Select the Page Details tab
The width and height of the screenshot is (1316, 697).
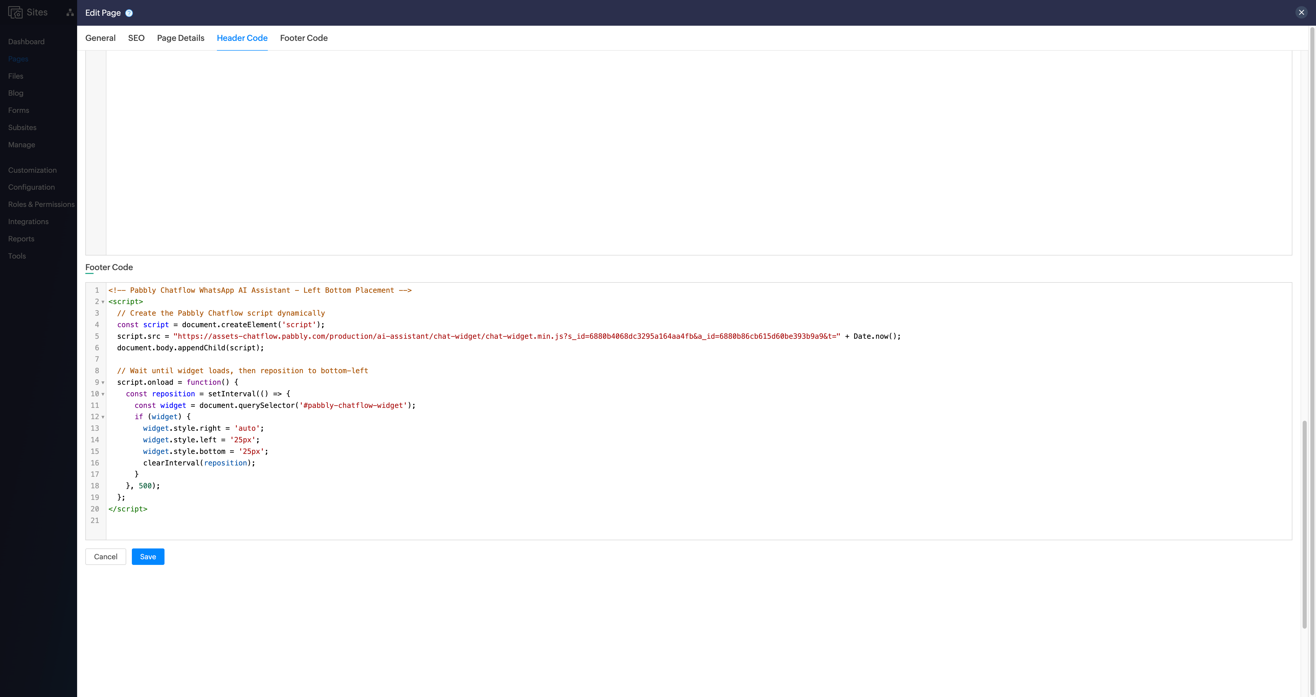tap(180, 38)
